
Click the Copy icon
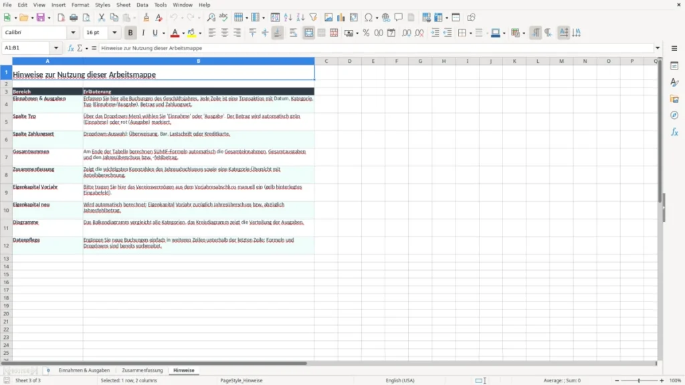tap(114, 17)
